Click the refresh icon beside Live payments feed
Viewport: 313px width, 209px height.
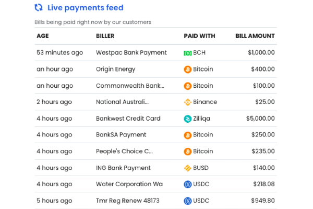tap(39, 8)
